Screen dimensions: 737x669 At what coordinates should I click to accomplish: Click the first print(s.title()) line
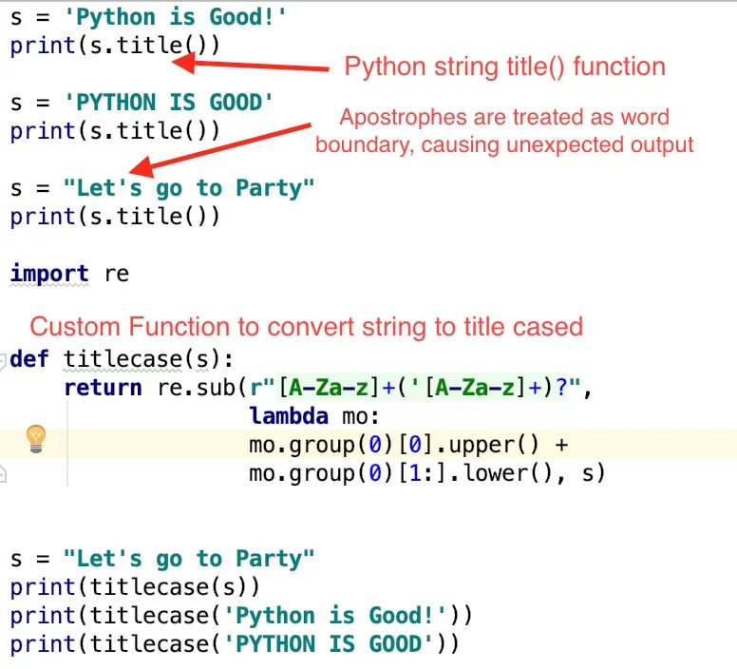click(115, 46)
